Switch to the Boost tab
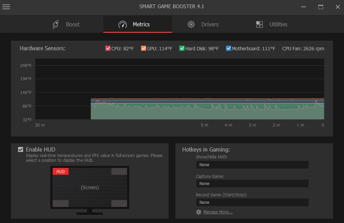This screenshot has height=223, width=344. (x=69, y=24)
